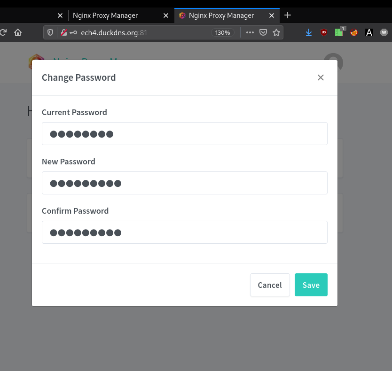Select the Confirm Password field
The height and width of the screenshot is (371, 392).
[x=184, y=232]
